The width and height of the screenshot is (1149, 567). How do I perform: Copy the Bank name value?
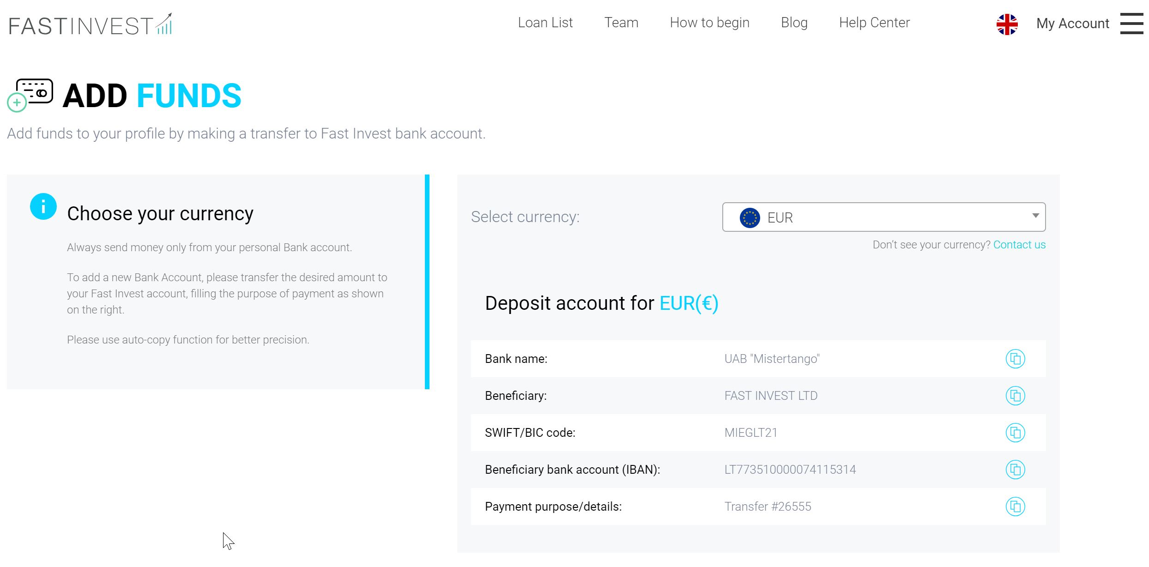click(1015, 359)
